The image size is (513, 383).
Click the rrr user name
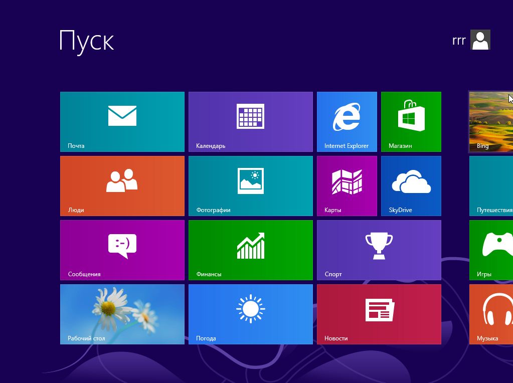[x=459, y=40]
